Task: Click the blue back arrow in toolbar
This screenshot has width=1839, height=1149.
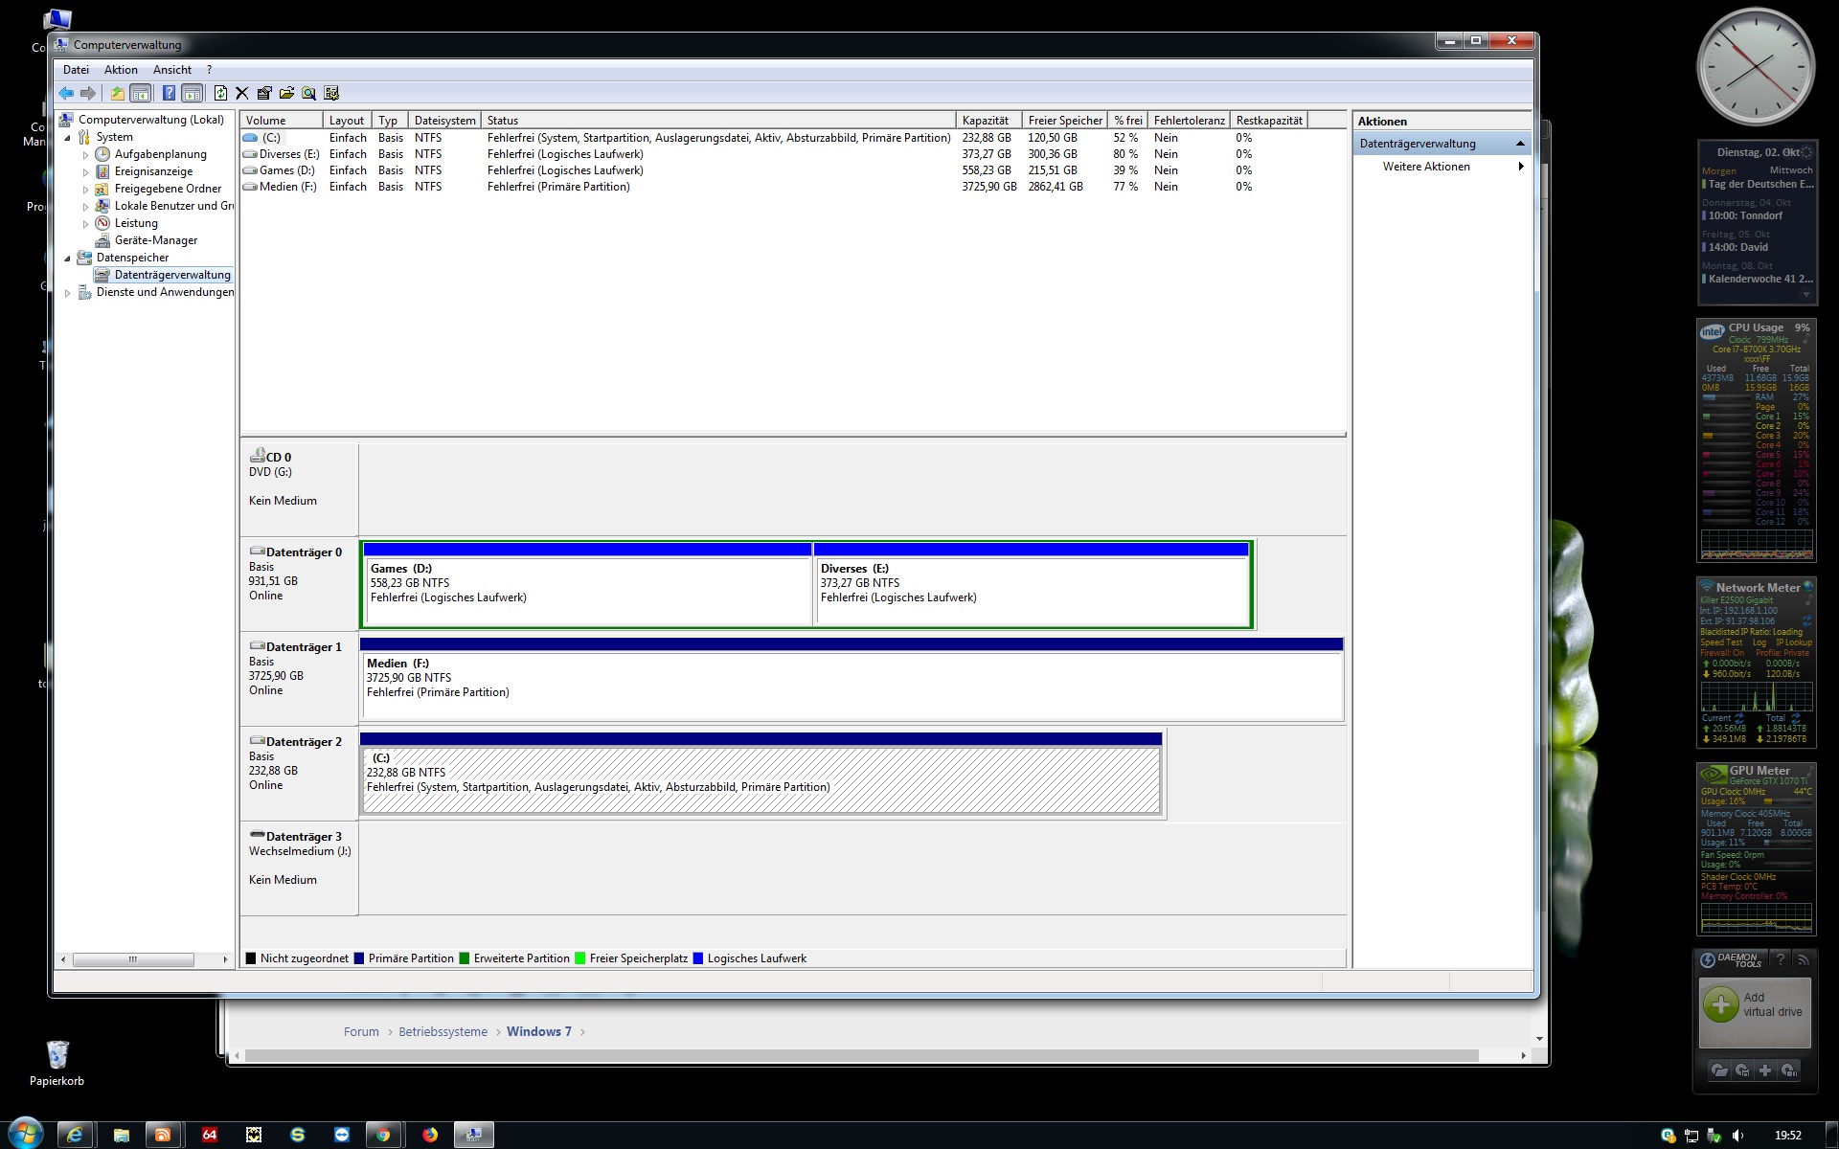Action: pos(66,93)
